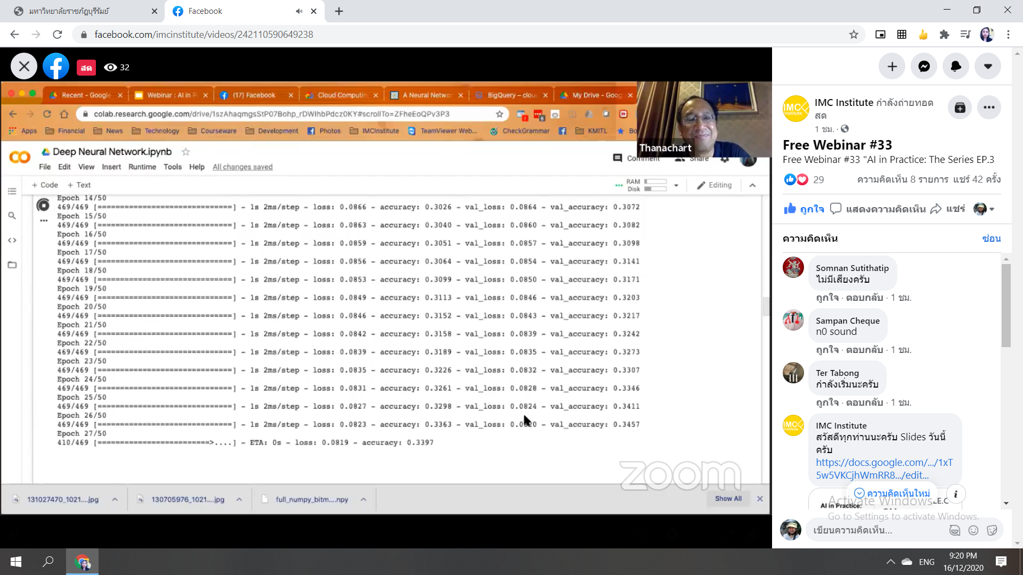The height and width of the screenshot is (575, 1023).
Task: Open Facebook notifications bell
Action: tap(956, 67)
